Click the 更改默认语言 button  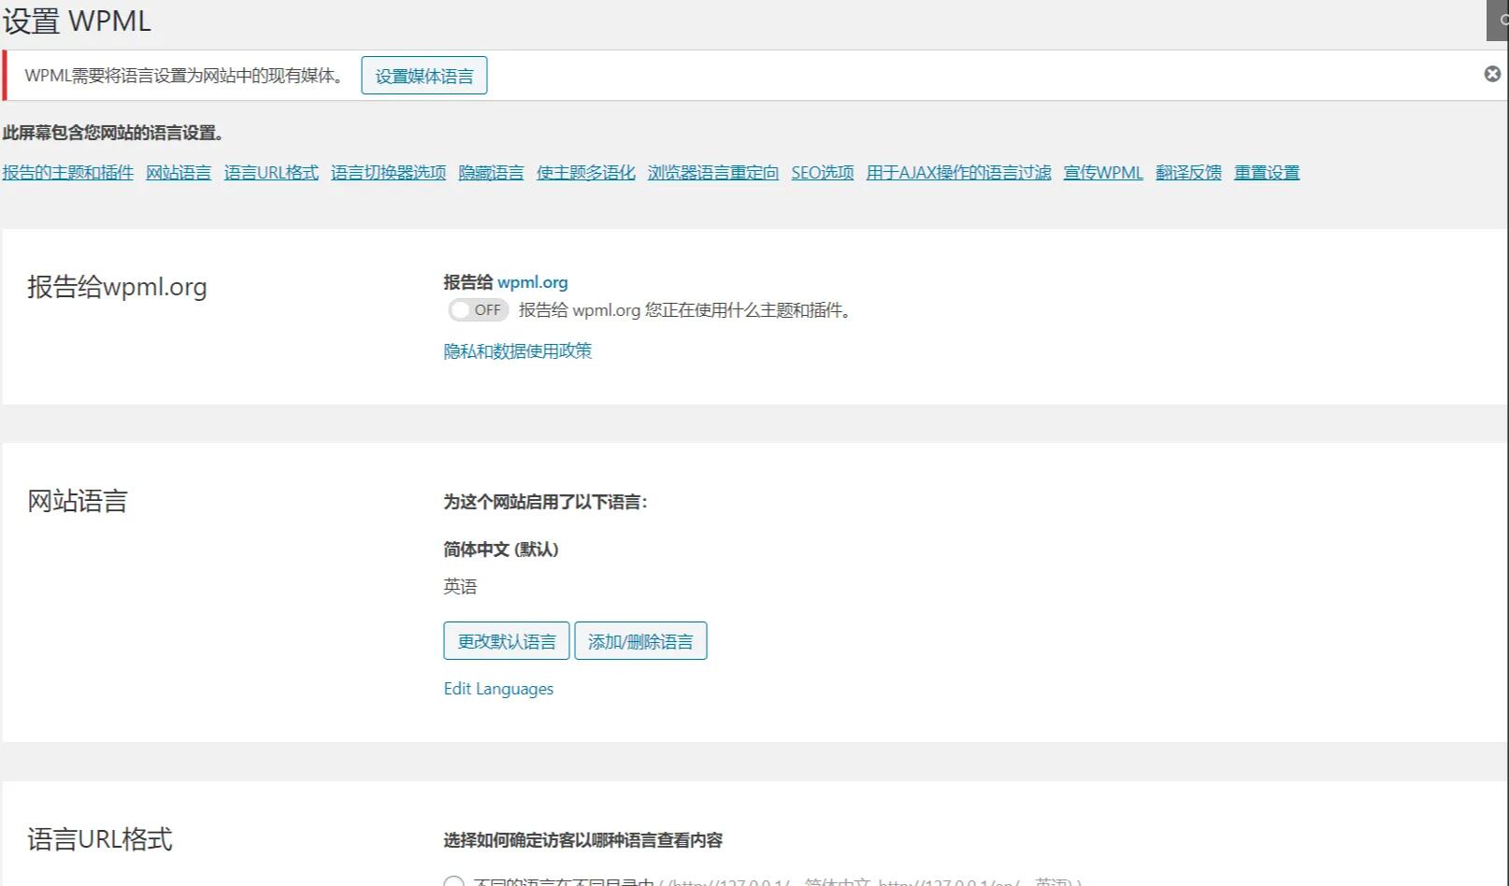click(507, 641)
